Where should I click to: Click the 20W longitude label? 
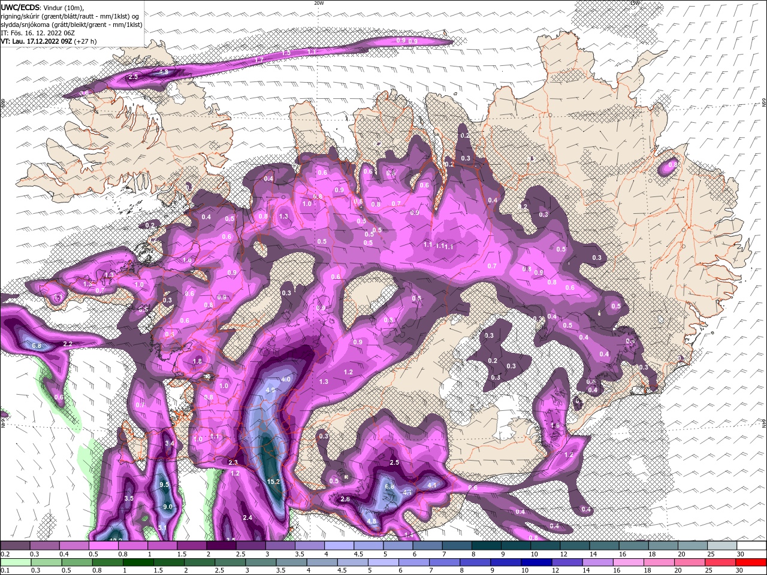[x=319, y=3]
